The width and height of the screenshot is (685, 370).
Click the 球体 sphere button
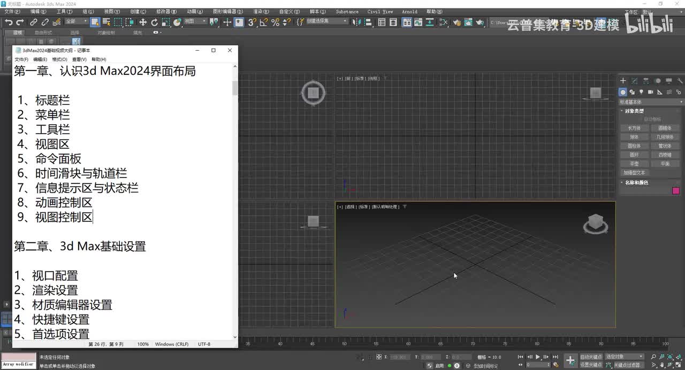pyautogui.click(x=634, y=137)
